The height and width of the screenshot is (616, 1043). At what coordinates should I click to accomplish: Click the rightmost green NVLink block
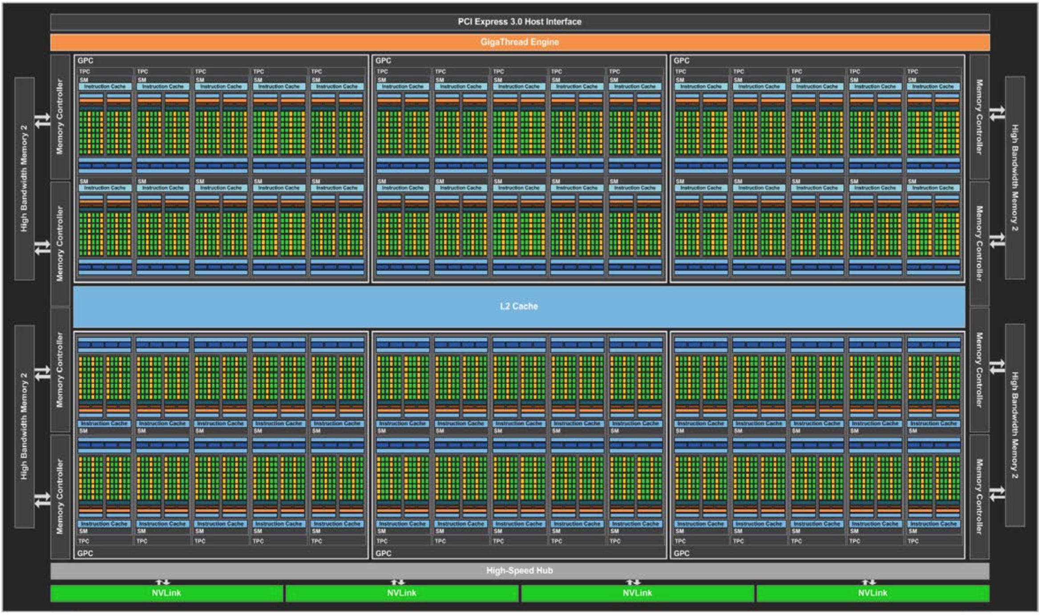[x=873, y=593]
